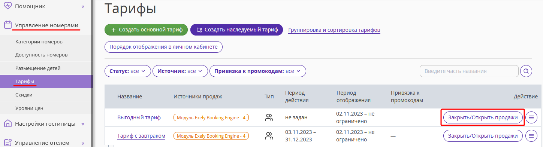The image size is (543, 147).
Task: Focus the Введите часть названия search field
Action: [469, 71]
